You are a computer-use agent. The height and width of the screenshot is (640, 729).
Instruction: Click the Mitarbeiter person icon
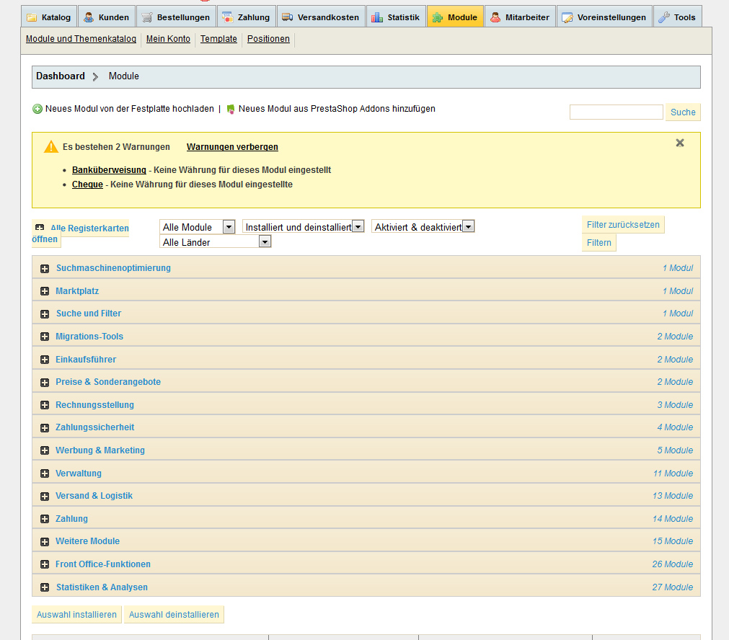(495, 18)
